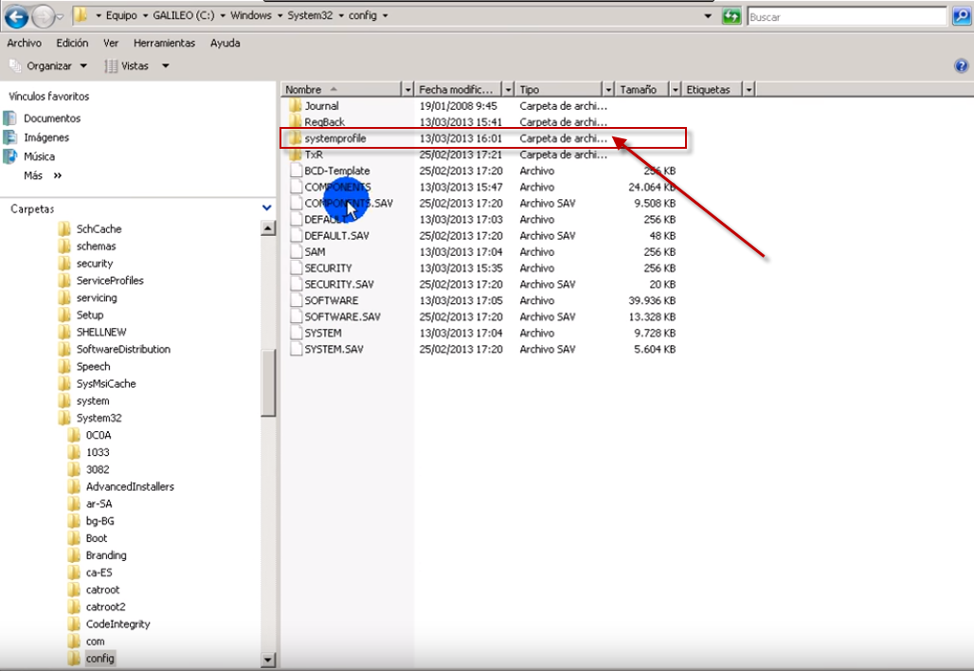Open the Herramientas menu
Image resolution: width=974 pixels, height=671 pixels.
(164, 43)
